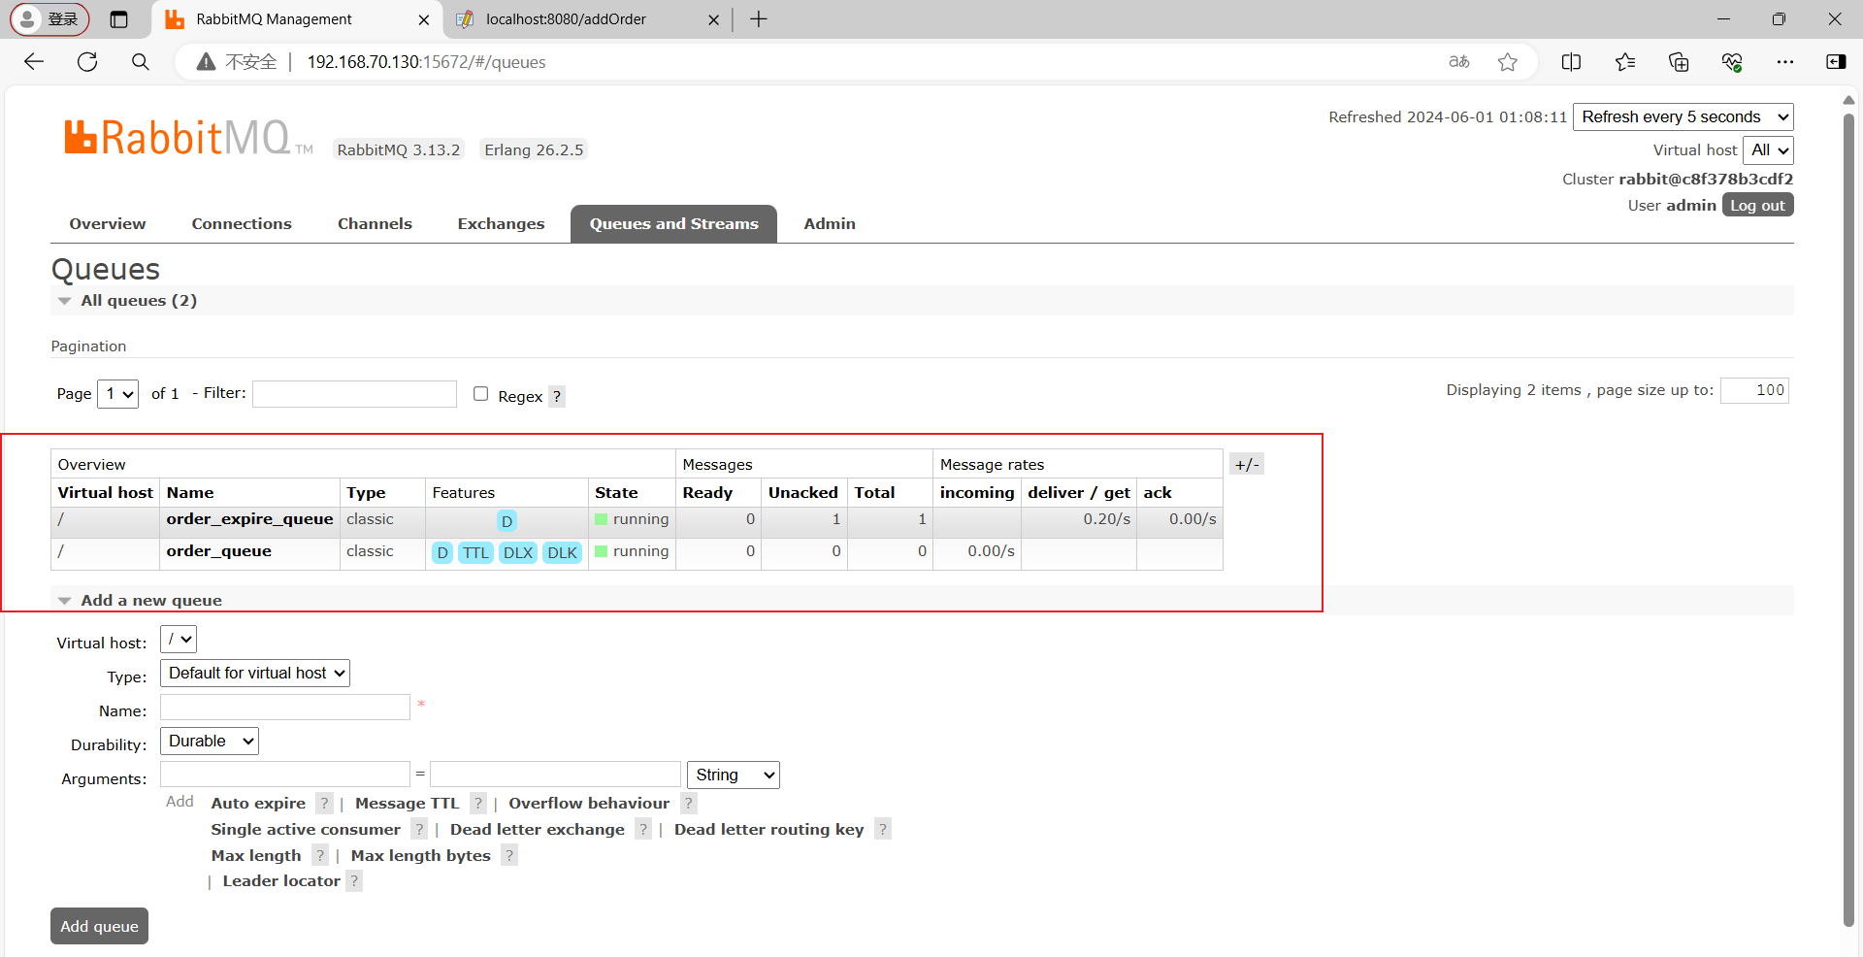Go to the Admin tab
Image resolution: width=1863 pixels, height=957 pixels.
pos(830,224)
